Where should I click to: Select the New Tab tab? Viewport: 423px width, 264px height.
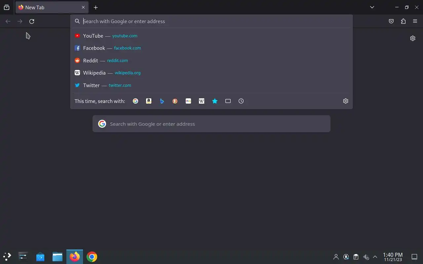click(52, 7)
